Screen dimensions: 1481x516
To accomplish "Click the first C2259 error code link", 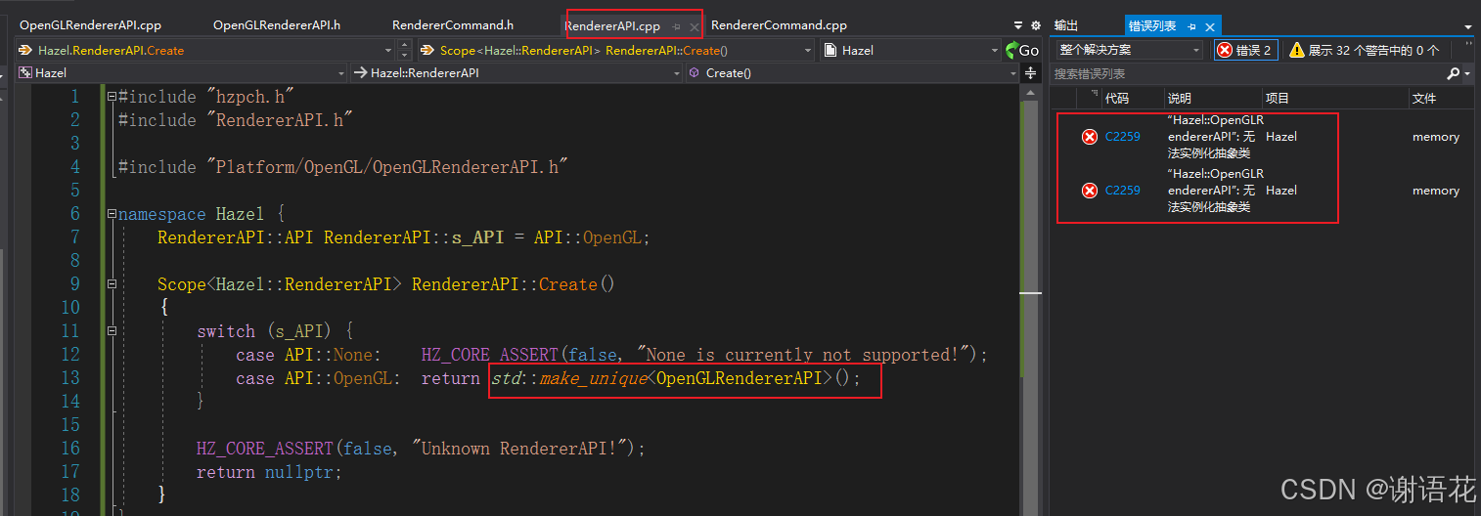I will point(1123,137).
